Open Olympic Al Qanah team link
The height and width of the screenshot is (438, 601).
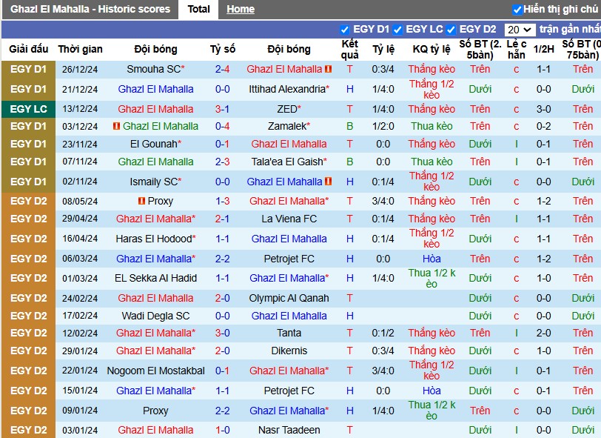tap(289, 298)
